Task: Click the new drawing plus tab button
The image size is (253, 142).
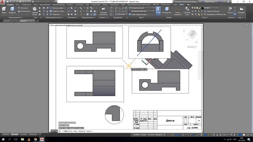Action: pos(38,21)
